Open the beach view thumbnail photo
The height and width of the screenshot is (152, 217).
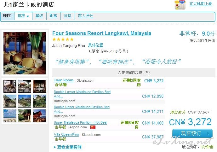[x=10, y=116]
